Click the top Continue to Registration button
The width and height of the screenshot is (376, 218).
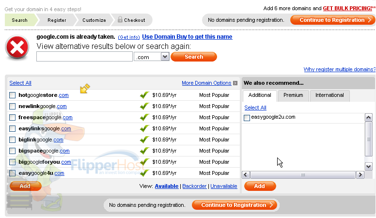(332, 20)
